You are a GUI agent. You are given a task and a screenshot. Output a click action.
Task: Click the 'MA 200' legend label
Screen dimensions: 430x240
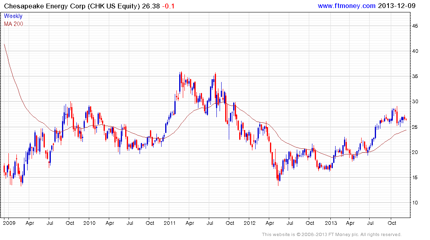(x=14, y=24)
